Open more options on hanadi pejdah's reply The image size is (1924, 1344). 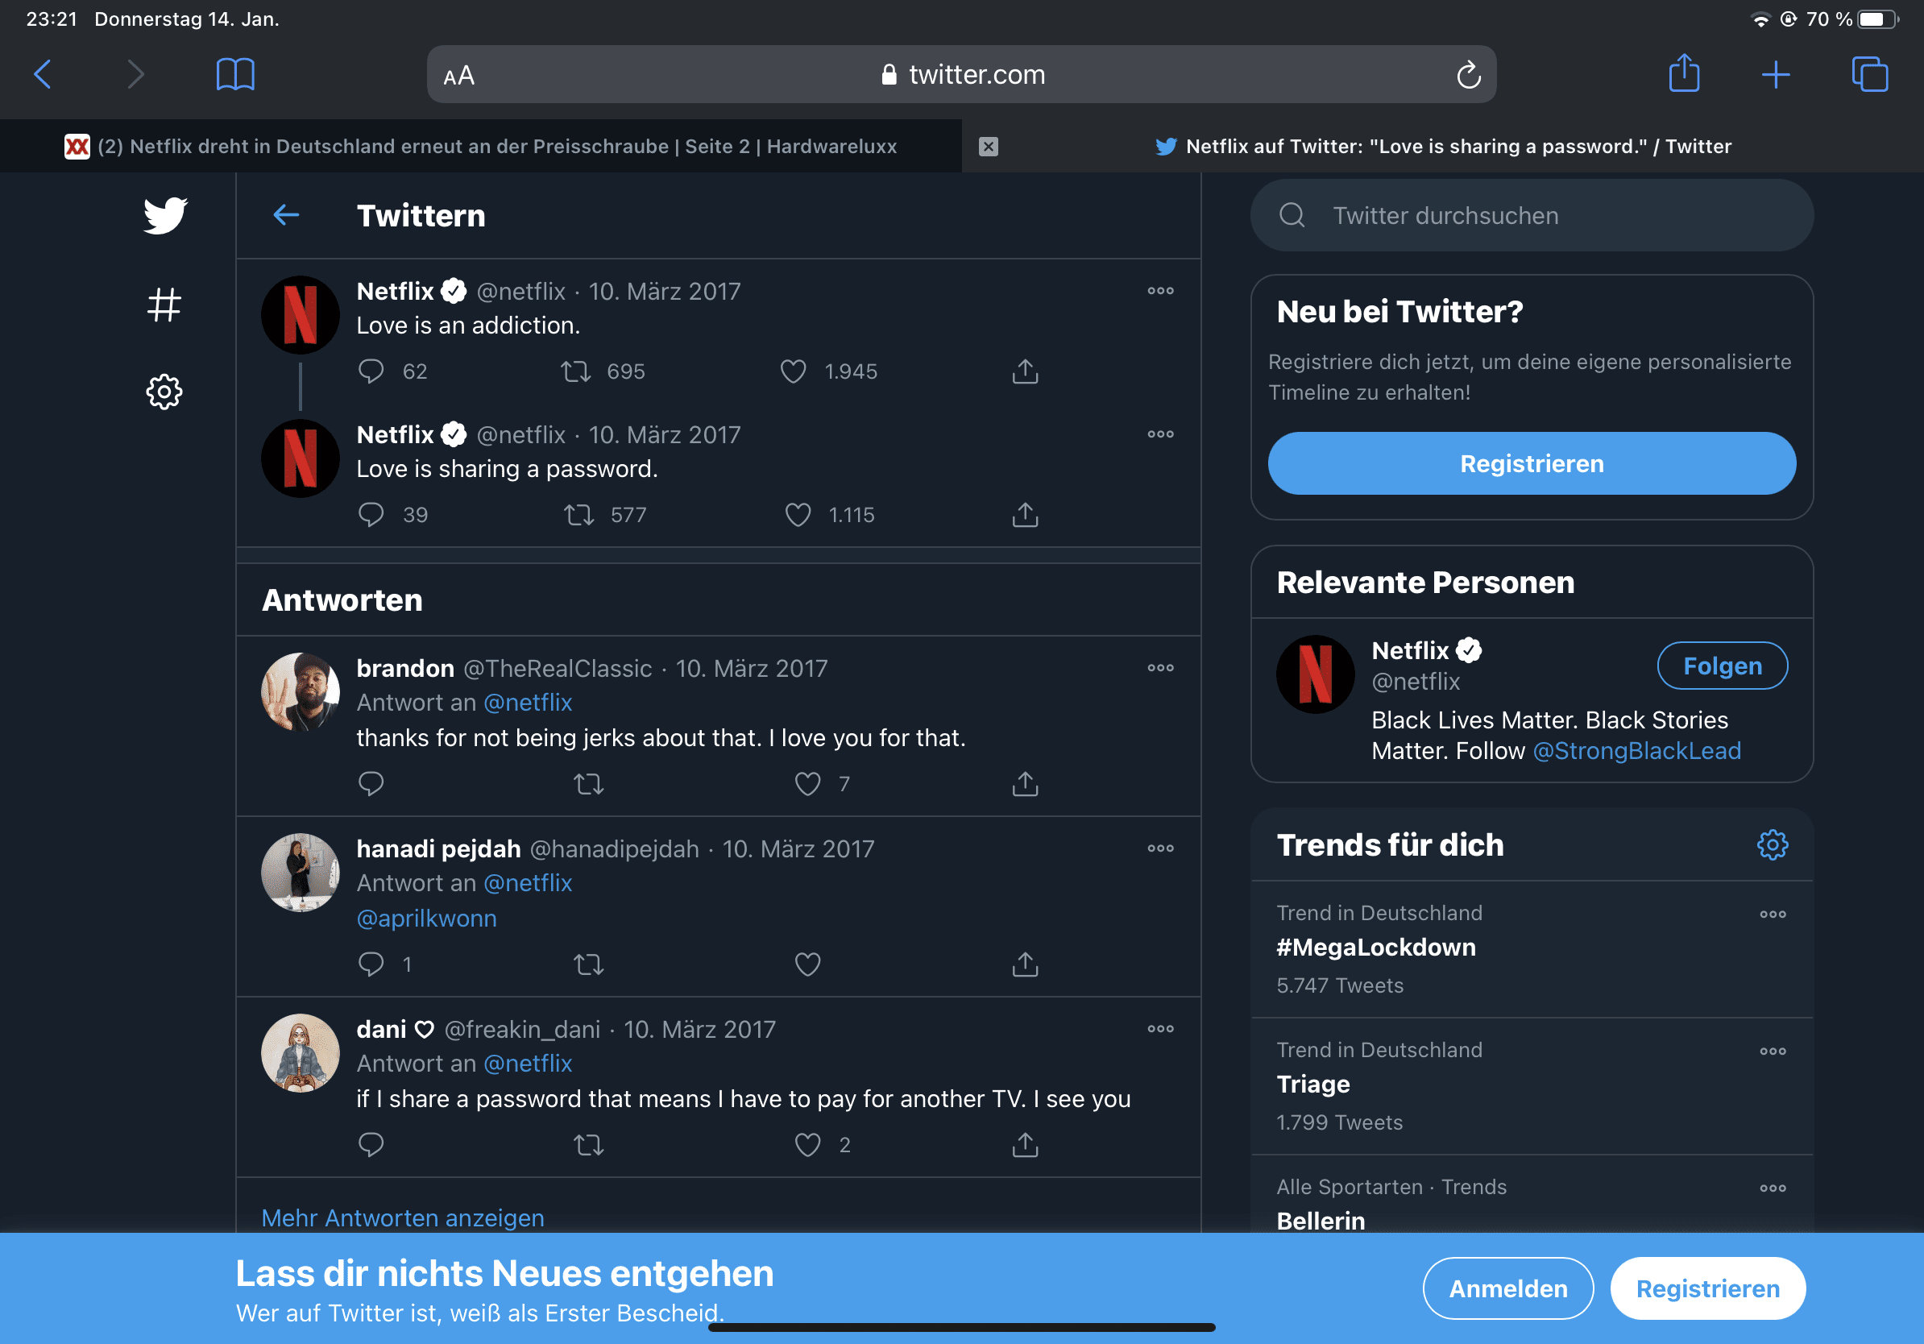click(x=1160, y=848)
